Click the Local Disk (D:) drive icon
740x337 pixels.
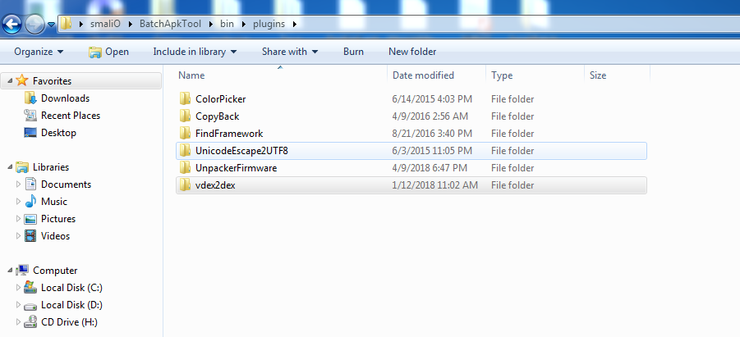pos(30,305)
